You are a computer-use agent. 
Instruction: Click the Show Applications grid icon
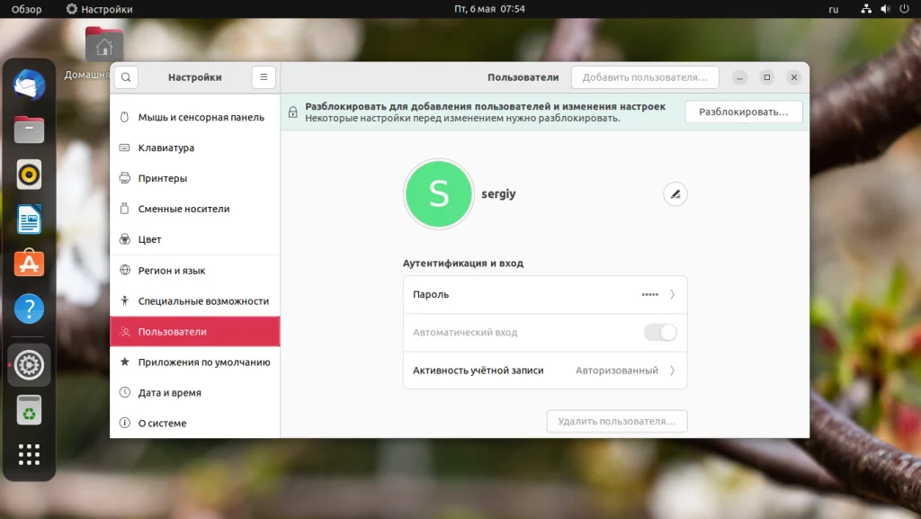pyautogui.click(x=29, y=454)
